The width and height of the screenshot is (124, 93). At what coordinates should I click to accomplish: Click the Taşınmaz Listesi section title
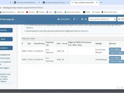click(28, 38)
